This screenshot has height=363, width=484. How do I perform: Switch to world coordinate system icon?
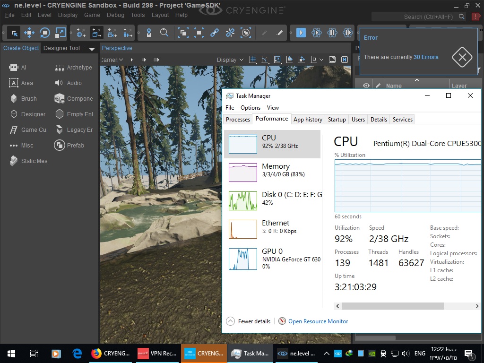81,33
